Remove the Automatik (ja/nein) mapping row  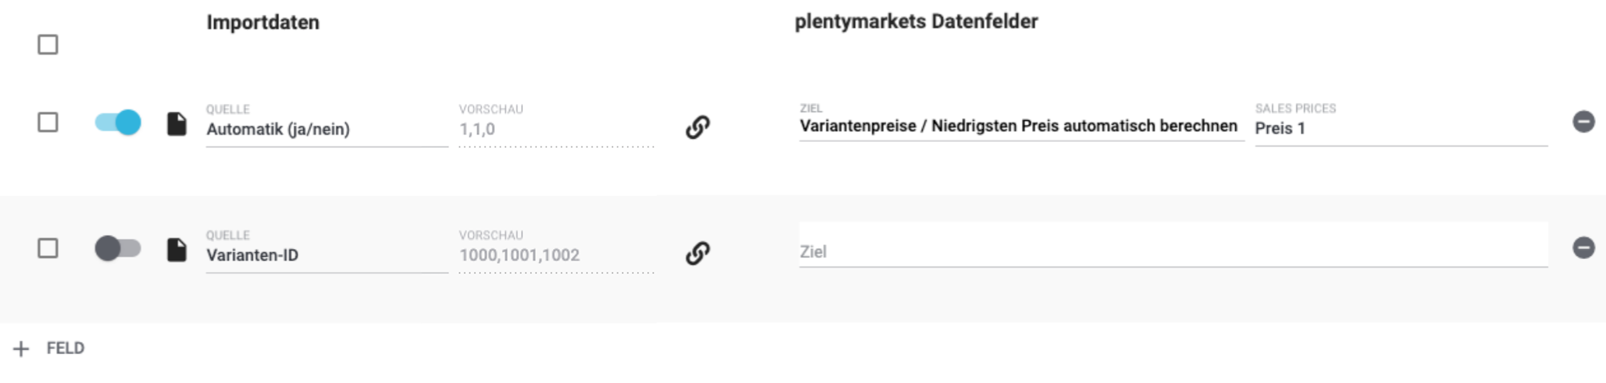click(x=1583, y=122)
